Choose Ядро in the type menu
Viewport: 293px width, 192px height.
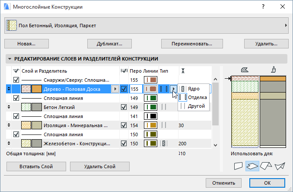tap(194, 89)
